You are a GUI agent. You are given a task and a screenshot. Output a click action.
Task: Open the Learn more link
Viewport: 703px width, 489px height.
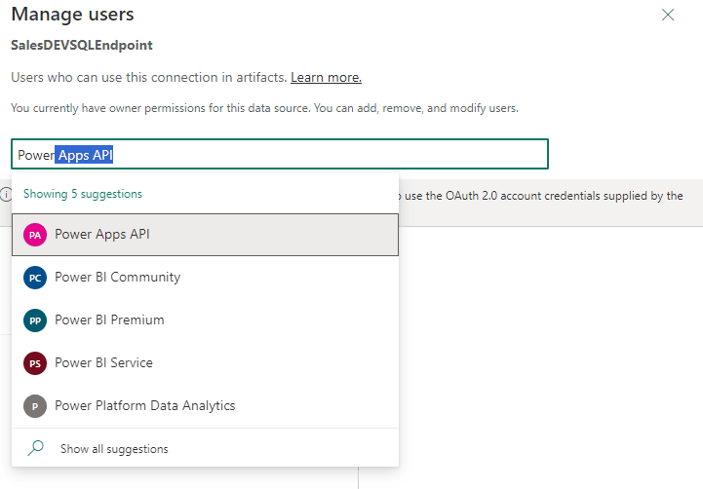326,78
